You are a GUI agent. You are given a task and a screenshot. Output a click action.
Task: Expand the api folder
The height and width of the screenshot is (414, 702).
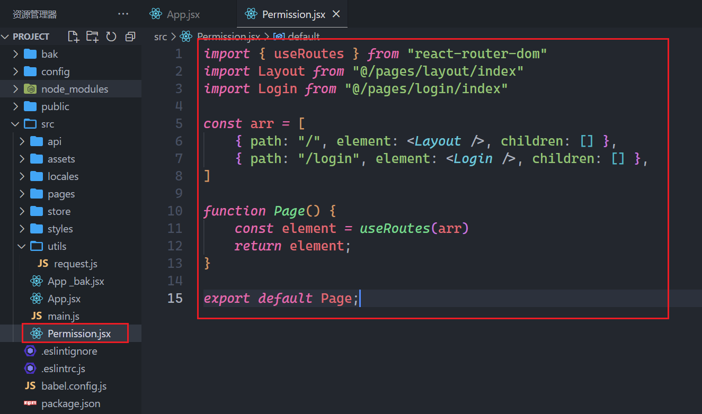70,141
